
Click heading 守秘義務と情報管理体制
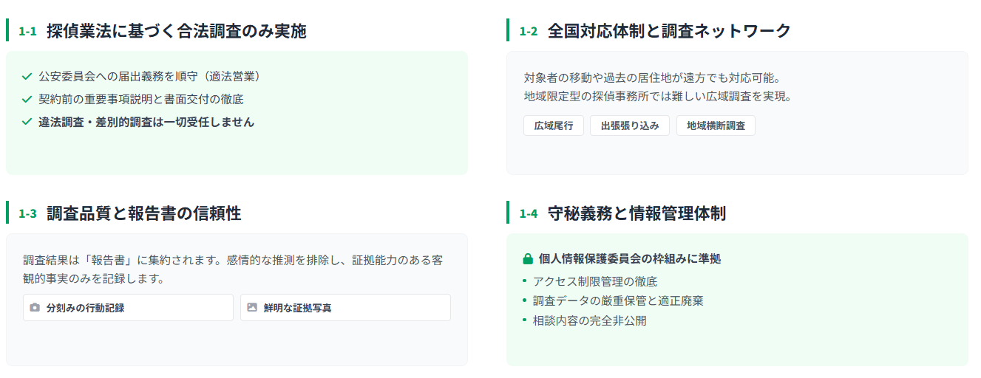click(637, 213)
